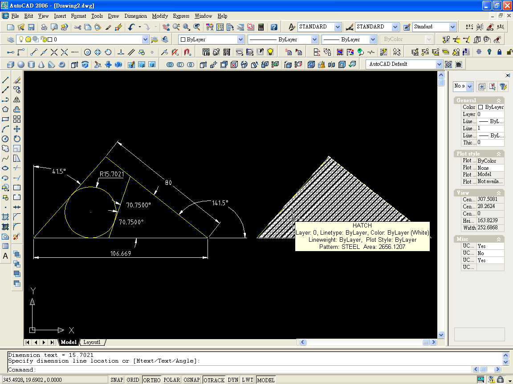Toggle POLAR tracking in status bar
The image size is (513, 384).
coord(172,380)
